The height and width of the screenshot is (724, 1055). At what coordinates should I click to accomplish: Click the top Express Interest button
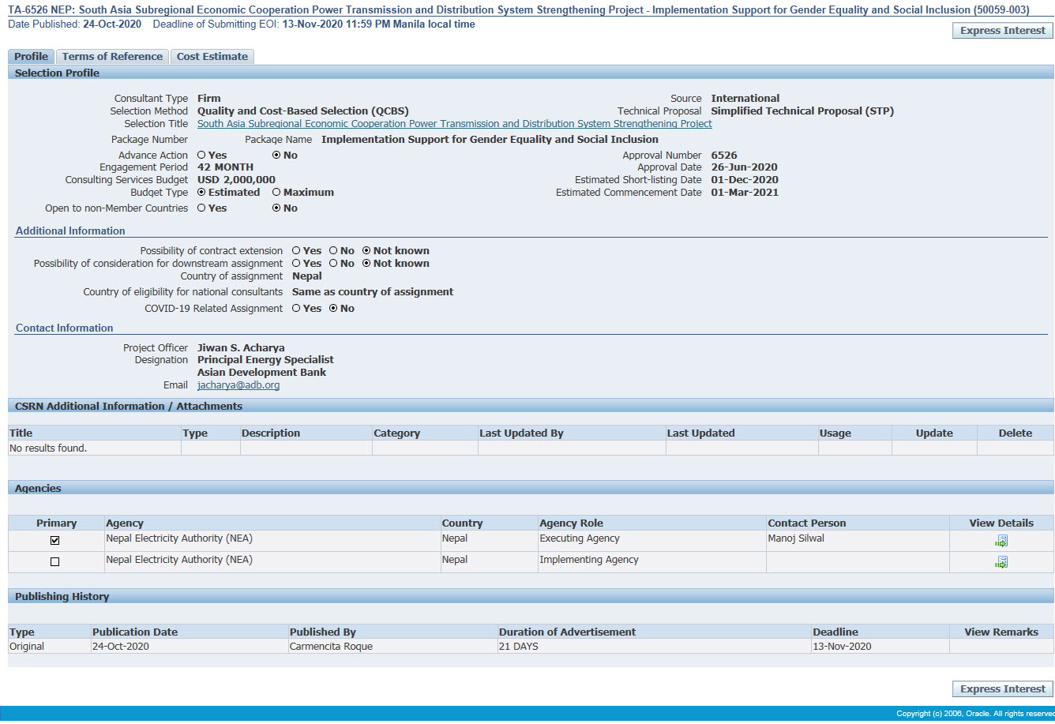(x=1003, y=31)
